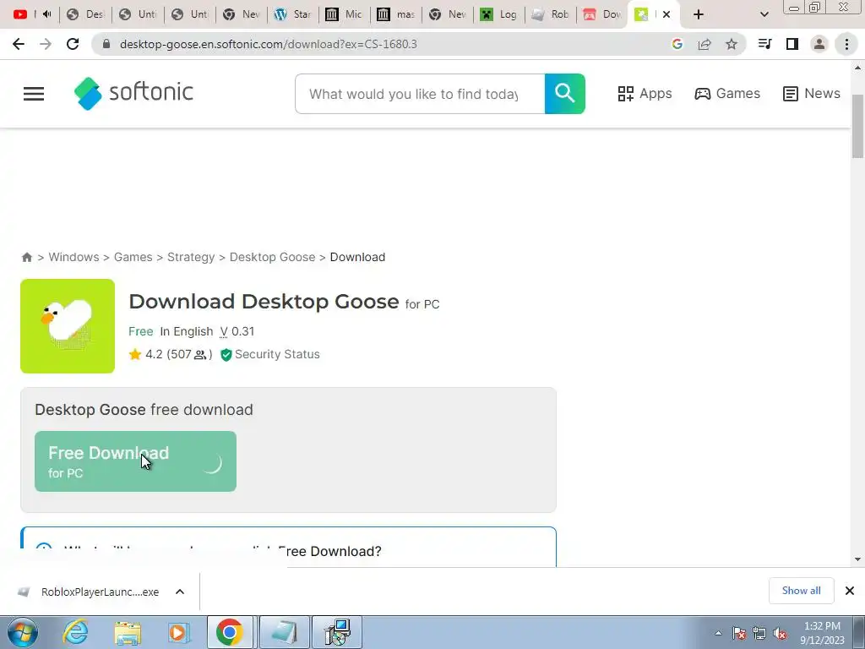Show hidden tray icons arrow
This screenshot has width=865, height=649.
tap(718, 634)
